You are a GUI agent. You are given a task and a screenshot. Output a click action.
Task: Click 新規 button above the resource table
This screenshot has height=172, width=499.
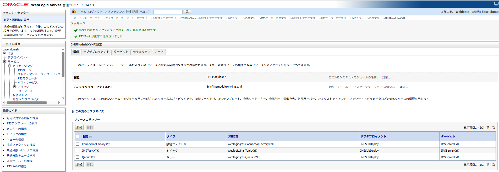(79, 128)
